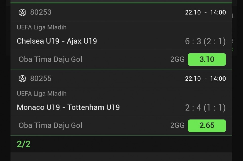Click the event code 80253
Image resolution: width=243 pixels, height=161 pixels.
point(41,12)
